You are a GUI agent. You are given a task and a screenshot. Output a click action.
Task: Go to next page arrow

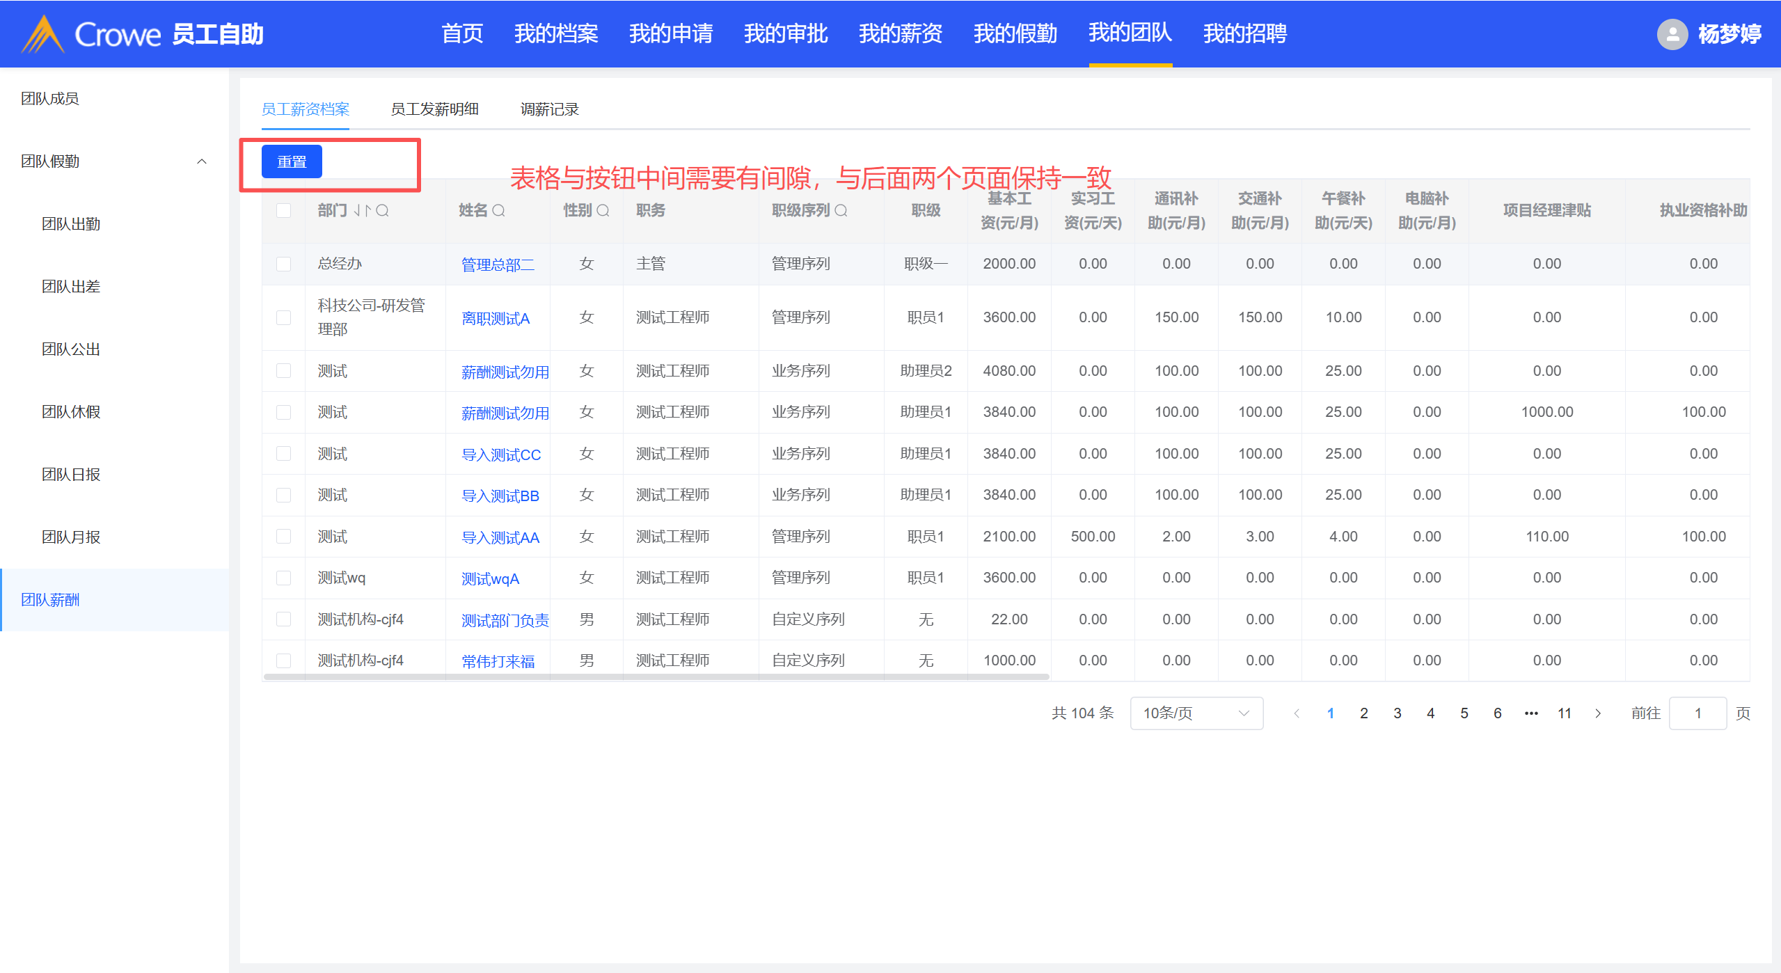(1598, 713)
